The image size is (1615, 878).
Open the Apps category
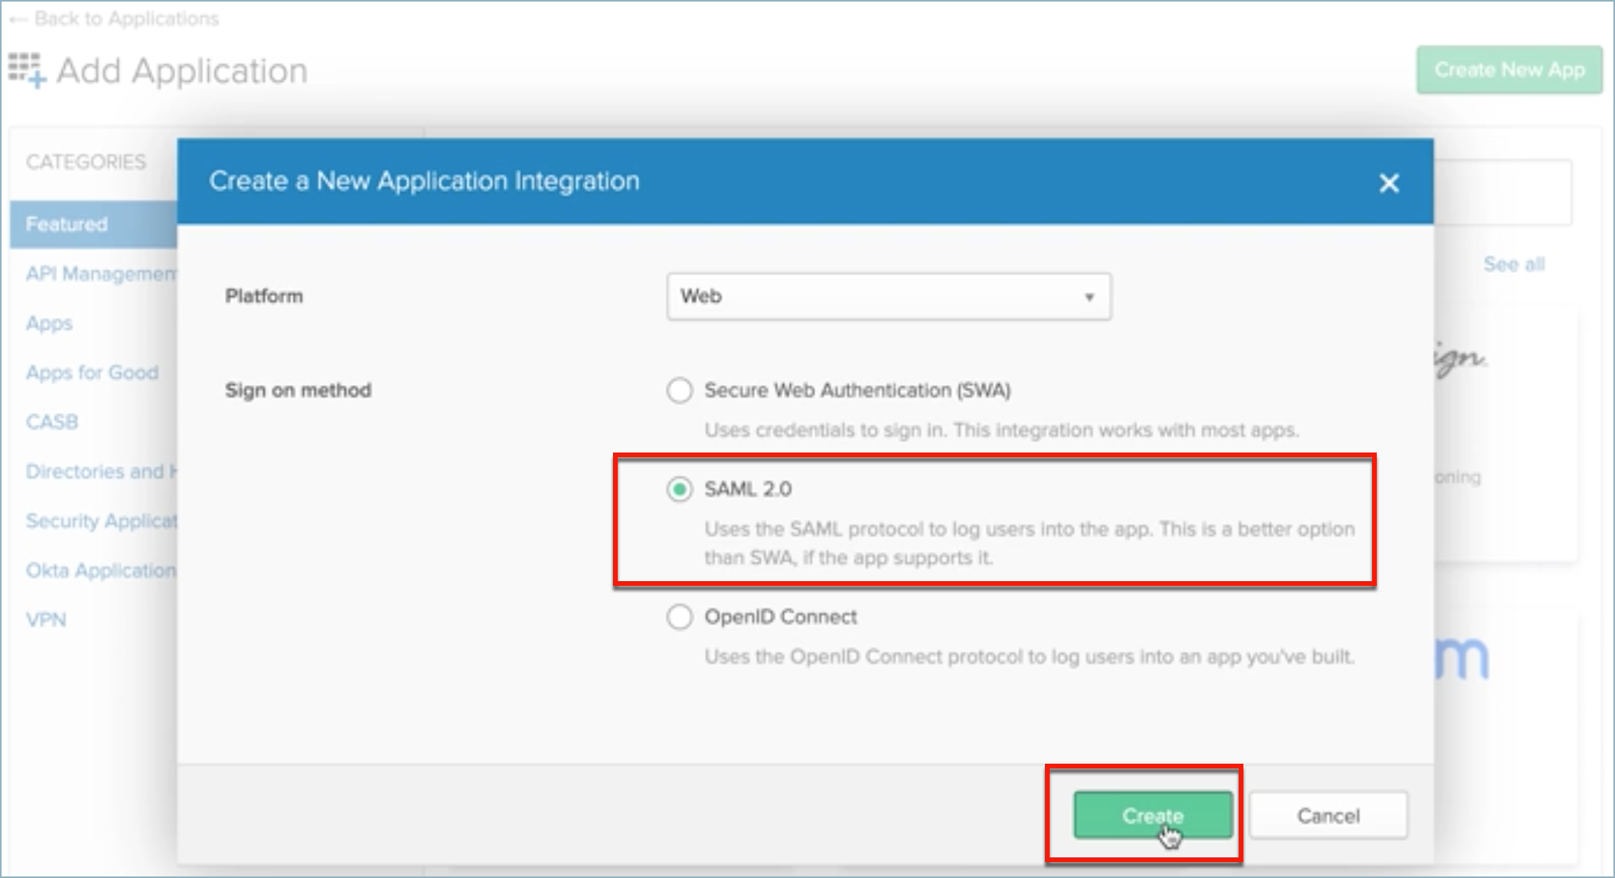point(49,324)
